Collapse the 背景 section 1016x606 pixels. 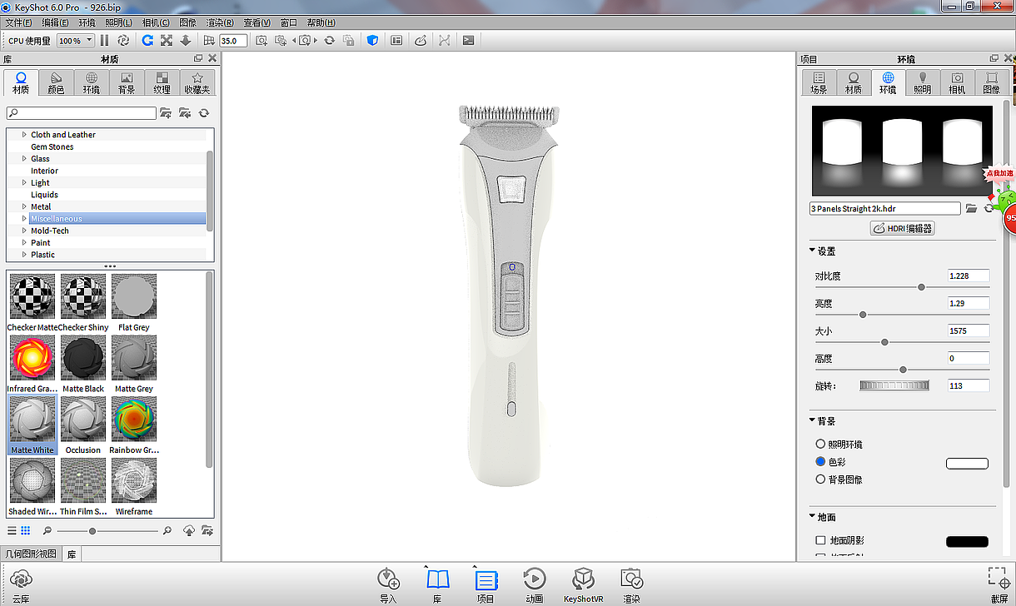point(812,421)
